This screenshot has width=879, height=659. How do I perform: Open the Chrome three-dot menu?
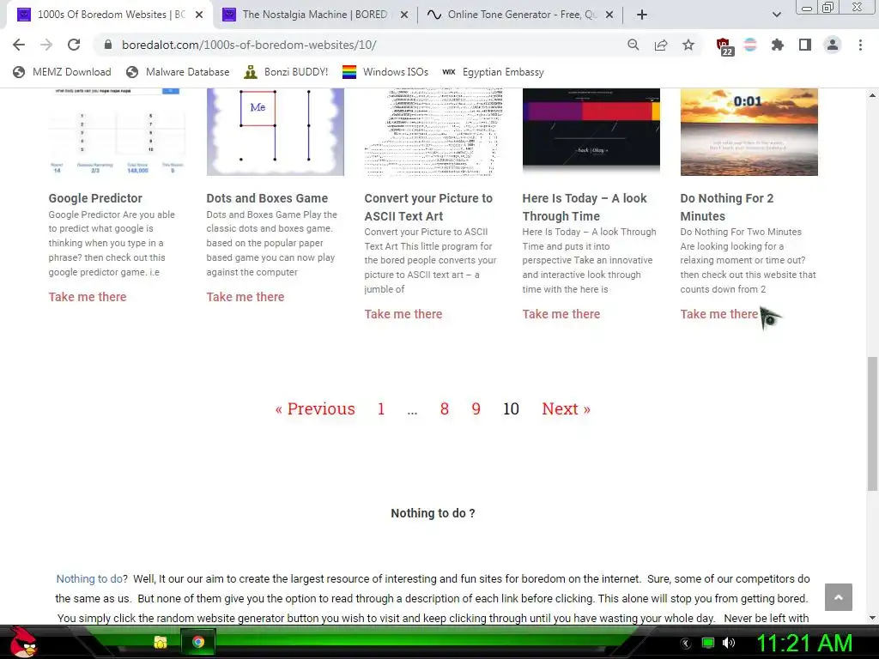[x=860, y=45]
